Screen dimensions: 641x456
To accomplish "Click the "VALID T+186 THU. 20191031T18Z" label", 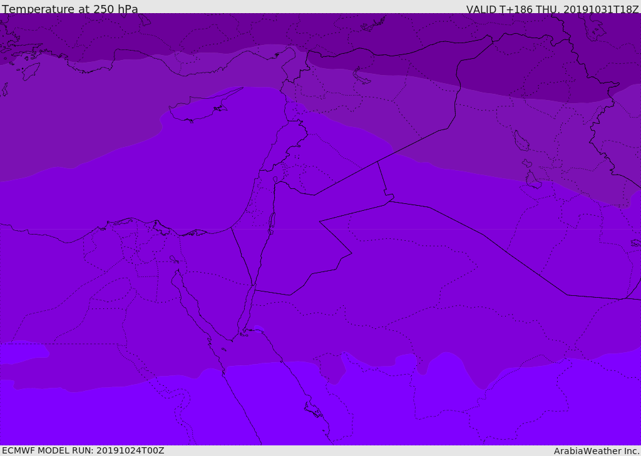I will pyautogui.click(x=552, y=9).
